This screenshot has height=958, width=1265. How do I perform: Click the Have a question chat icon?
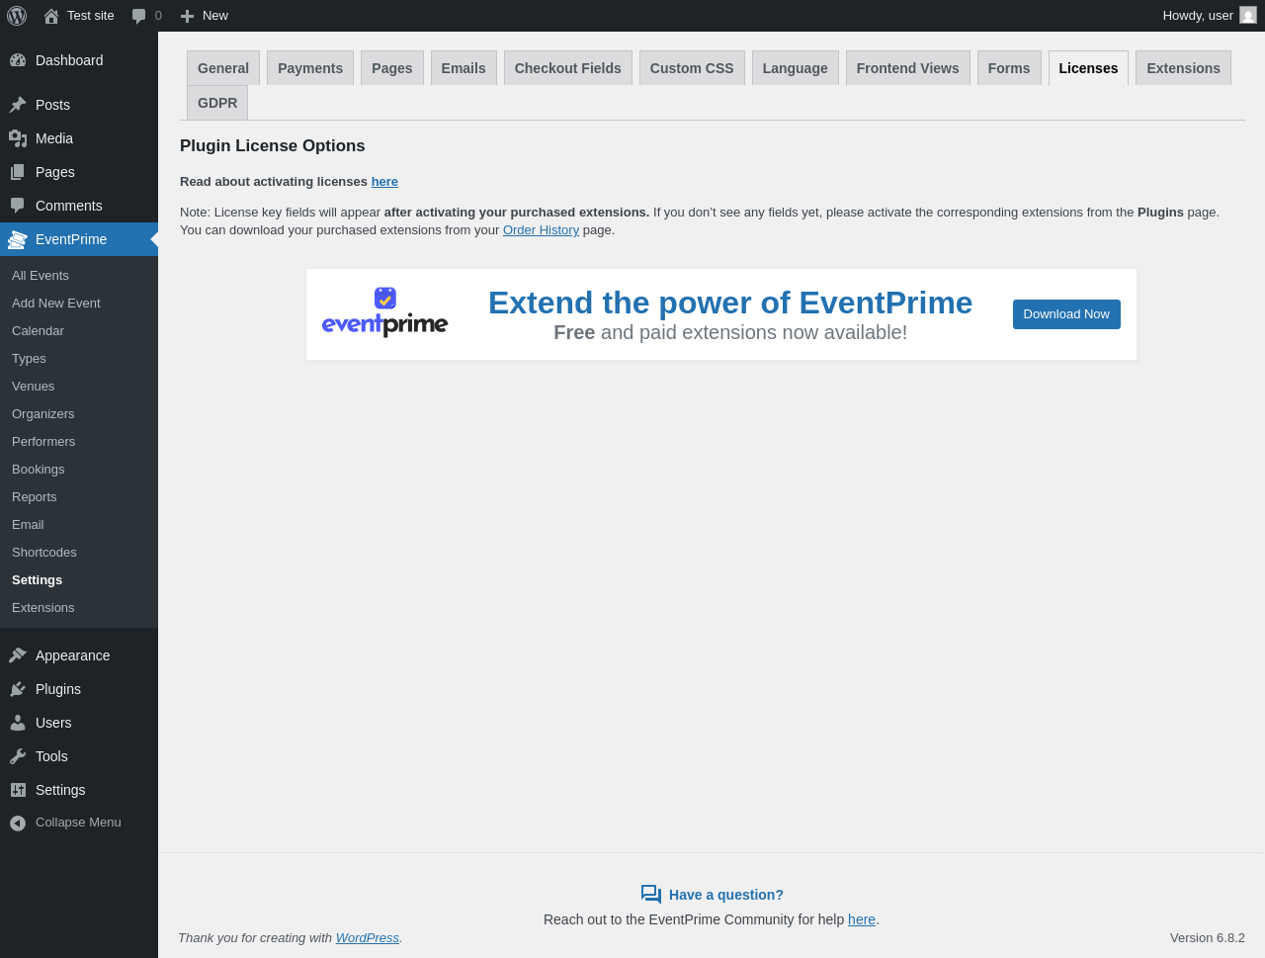[651, 895]
